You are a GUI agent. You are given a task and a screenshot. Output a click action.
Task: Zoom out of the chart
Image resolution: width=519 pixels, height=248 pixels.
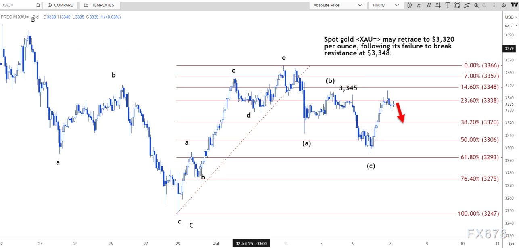click(x=484, y=5)
